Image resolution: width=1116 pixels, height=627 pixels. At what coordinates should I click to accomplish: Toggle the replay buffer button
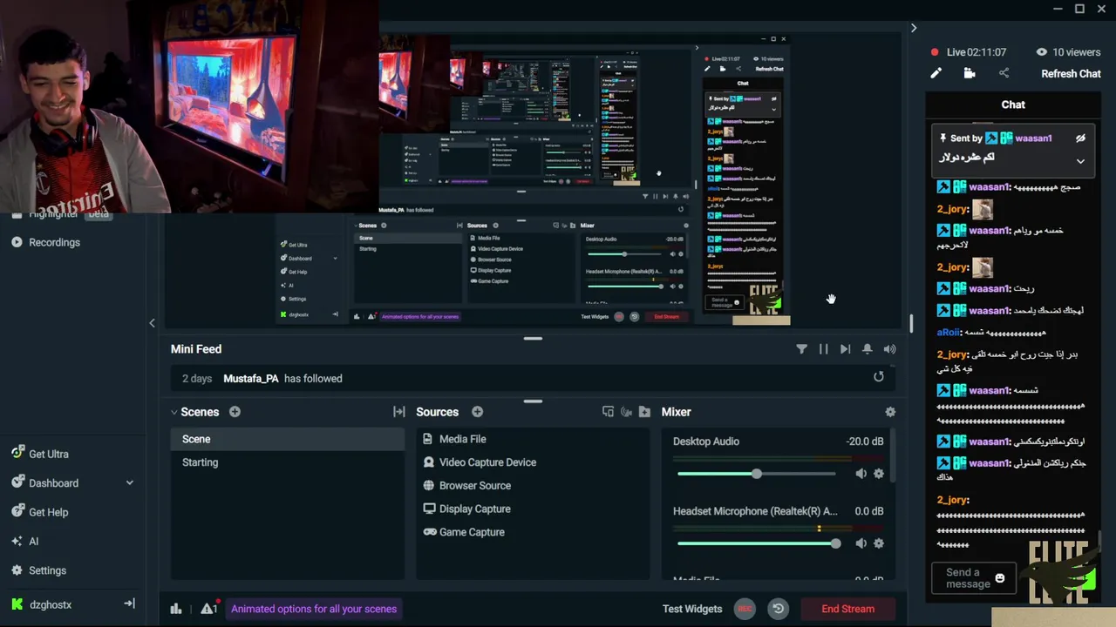779,609
